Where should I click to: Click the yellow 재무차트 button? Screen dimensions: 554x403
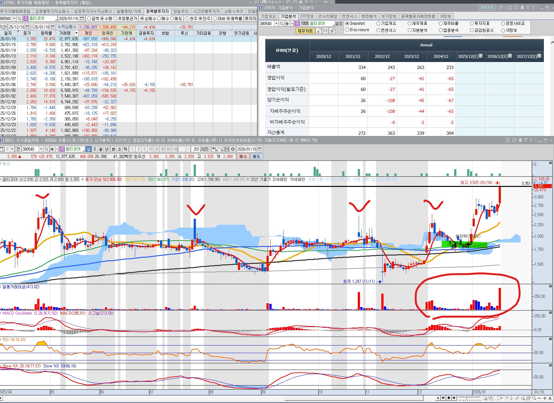(305, 31)
